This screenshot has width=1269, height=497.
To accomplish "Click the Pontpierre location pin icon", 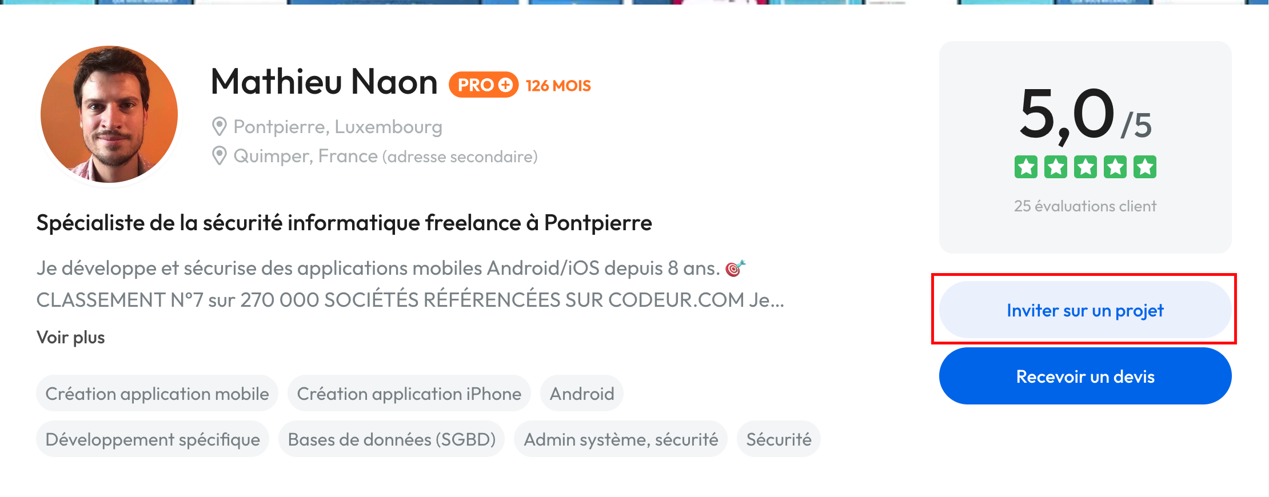I will pyautogui.click(x=219, y=126).
